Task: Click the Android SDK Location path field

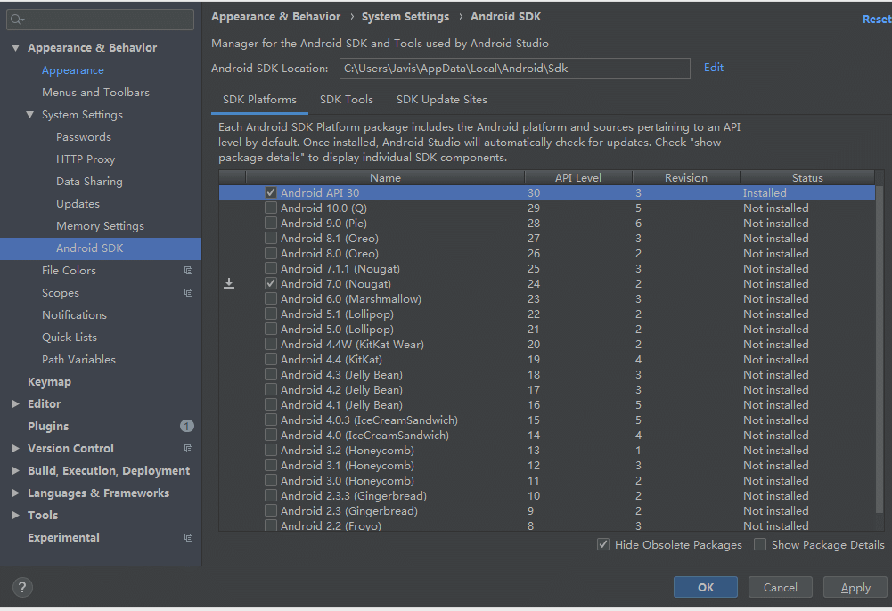Action: pyautogui.click(x=515, y=69)
